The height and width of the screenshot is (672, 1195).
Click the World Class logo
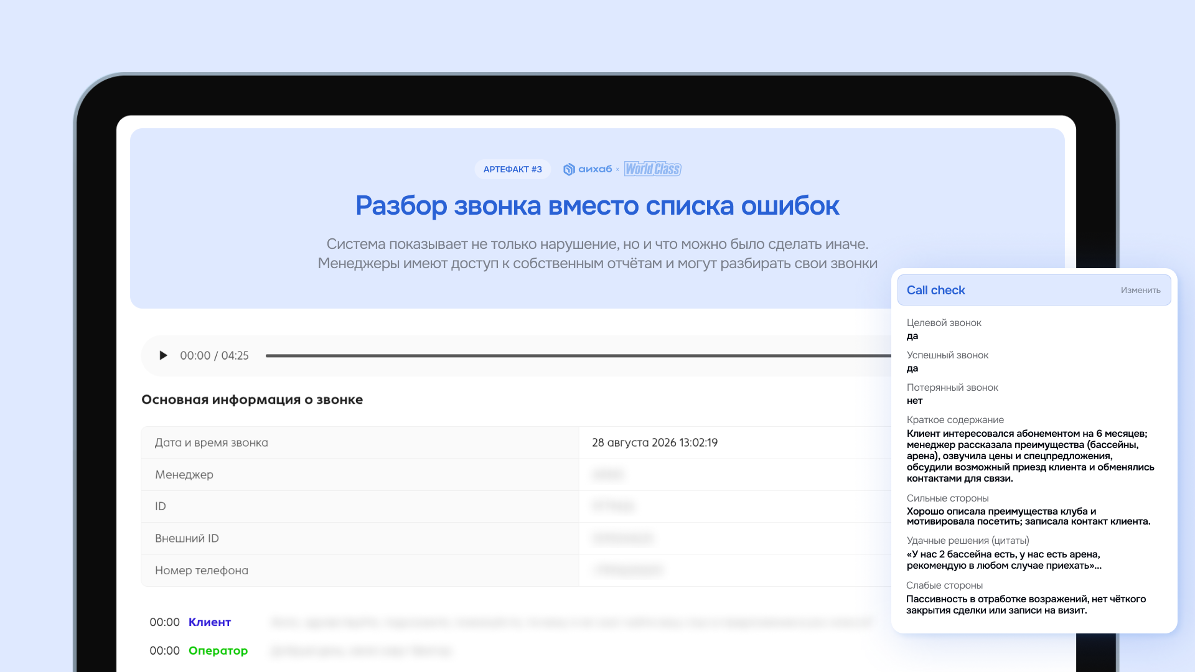click(x=653, y=169)
